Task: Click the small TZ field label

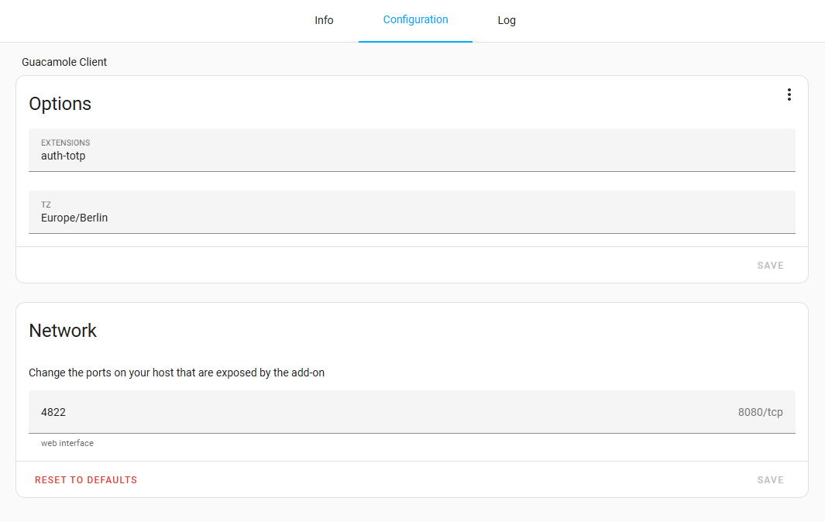Action: point(46,205)
